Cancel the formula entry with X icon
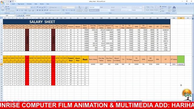This screenshot has width=194, height=109. [19, 15]
